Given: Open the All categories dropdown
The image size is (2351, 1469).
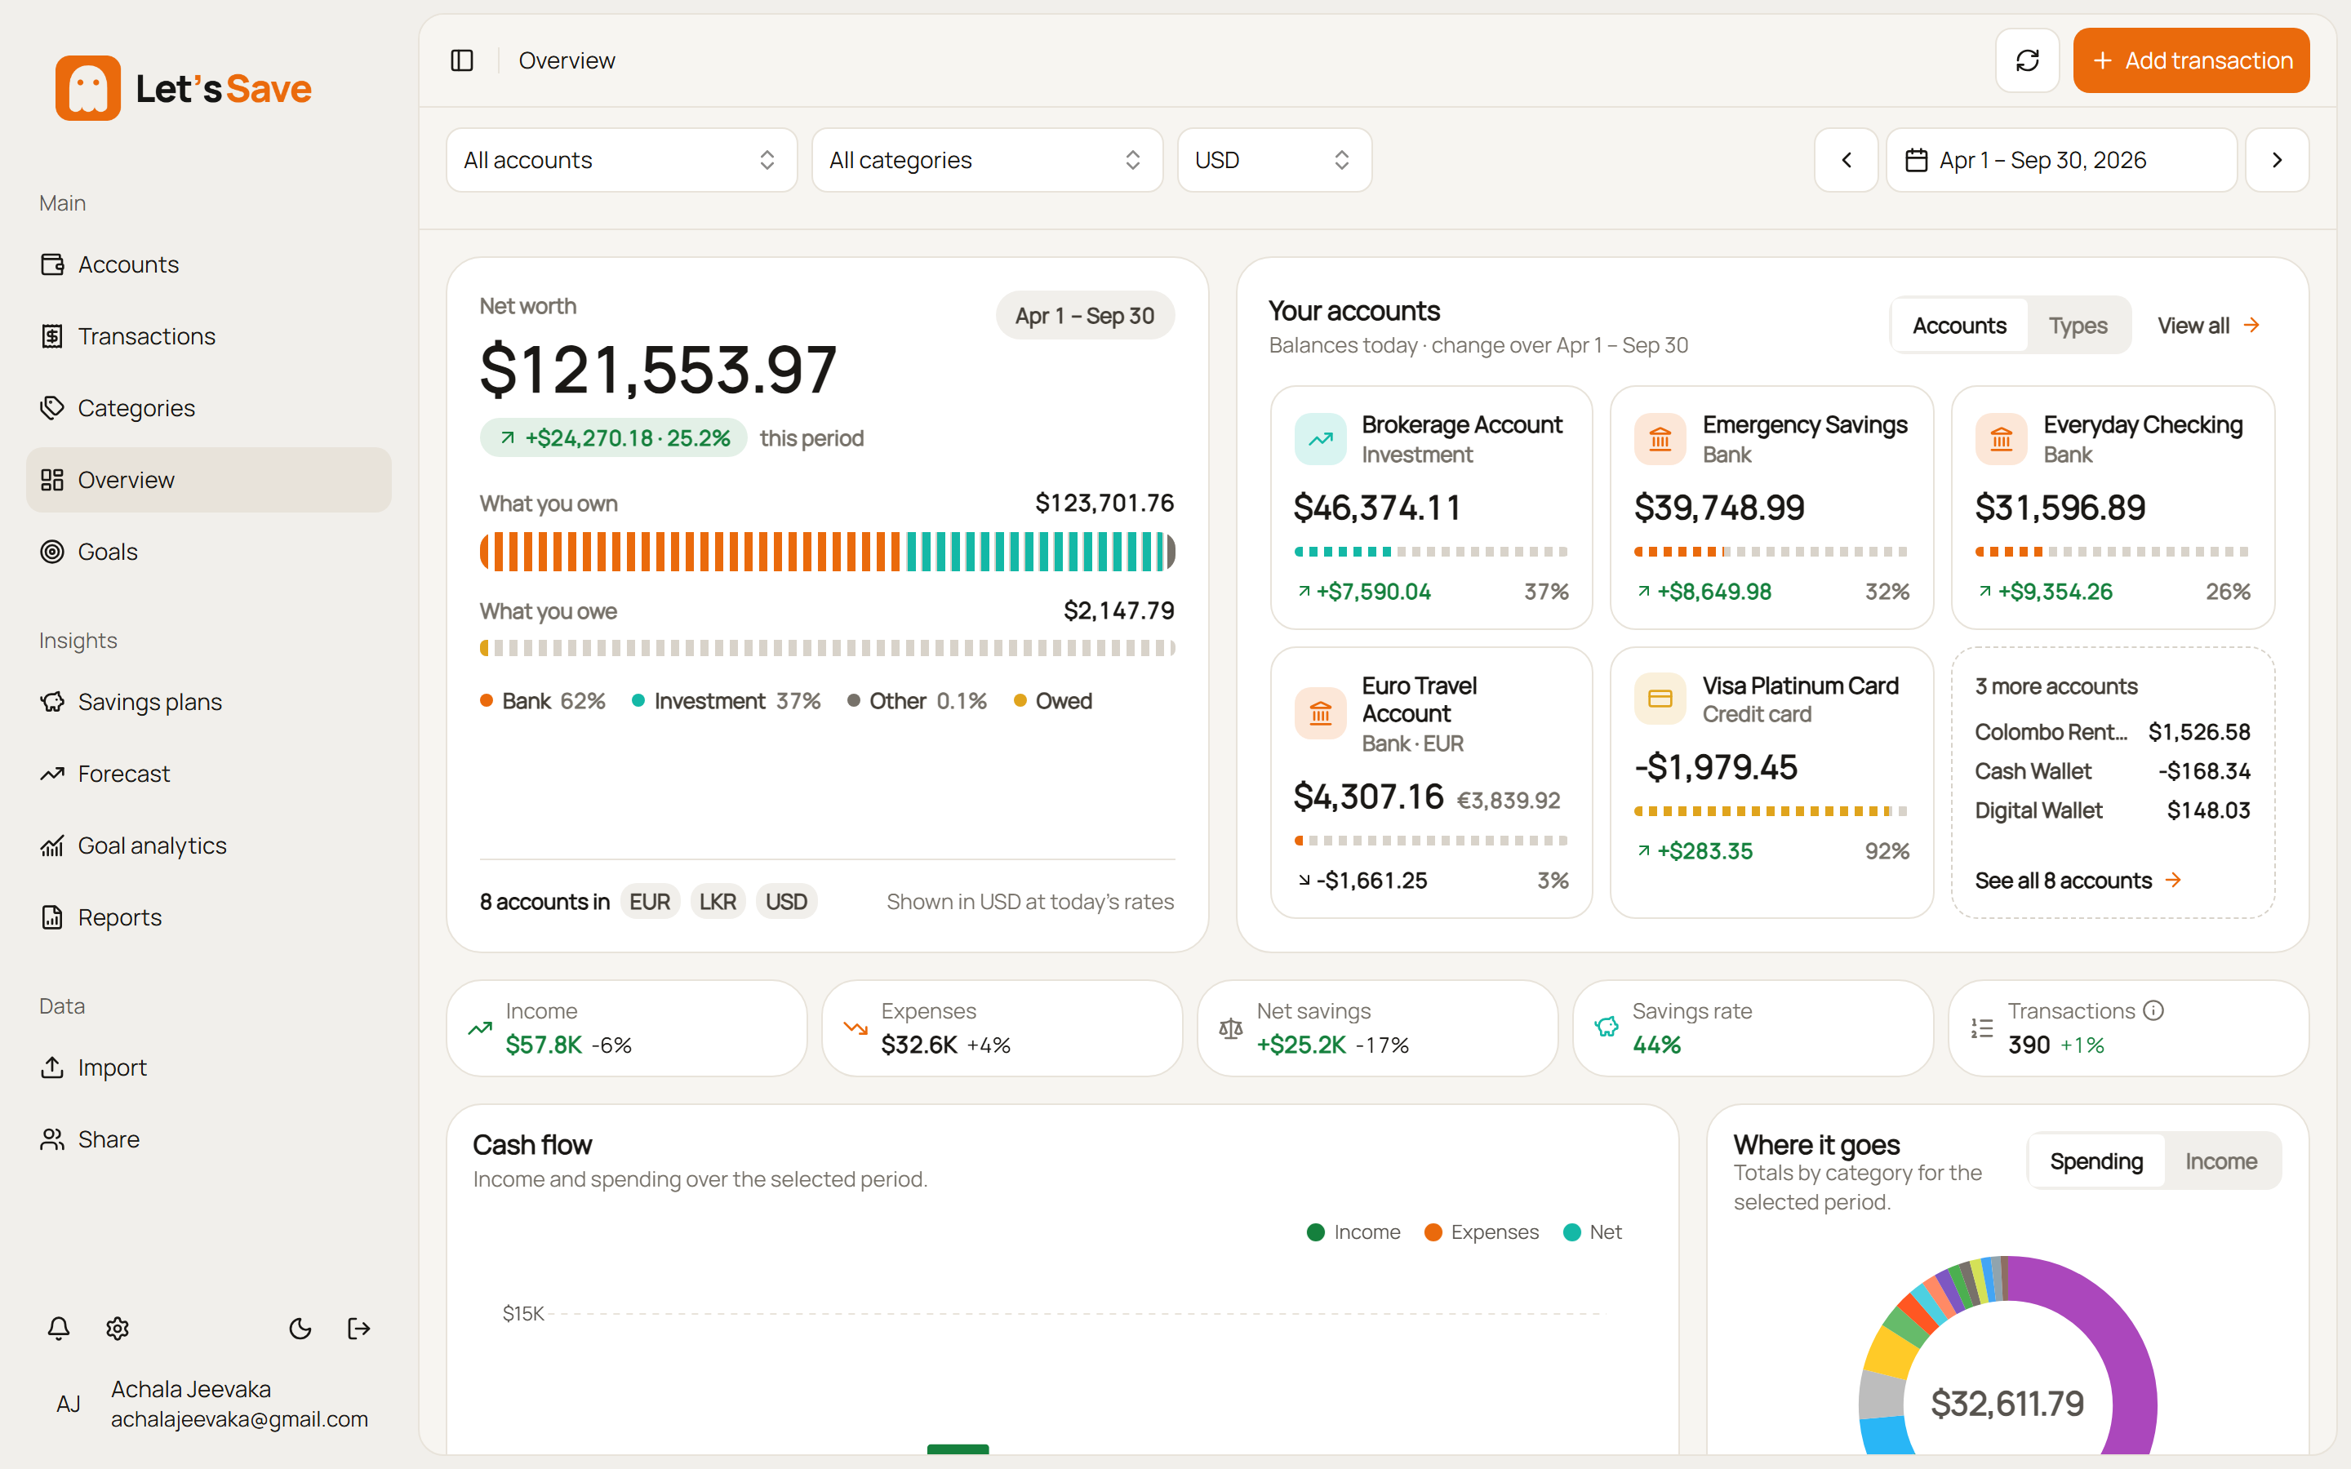Looking at the screenshot, I should pos(987,160).
